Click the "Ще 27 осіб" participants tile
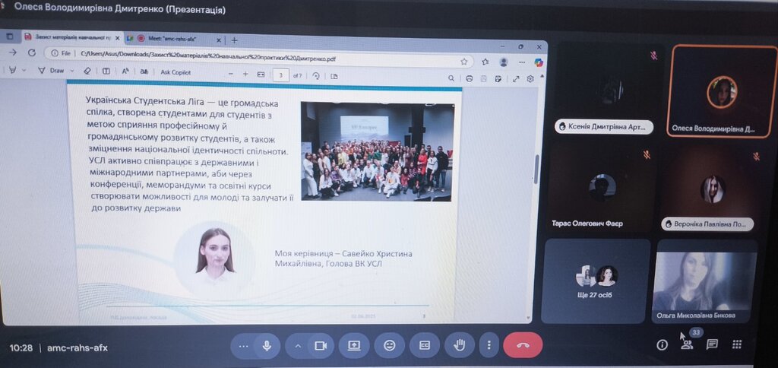 click(x=595, y=280)
